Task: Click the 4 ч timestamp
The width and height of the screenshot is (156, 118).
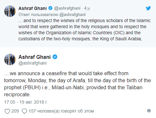Action: [x=87, y=8]
